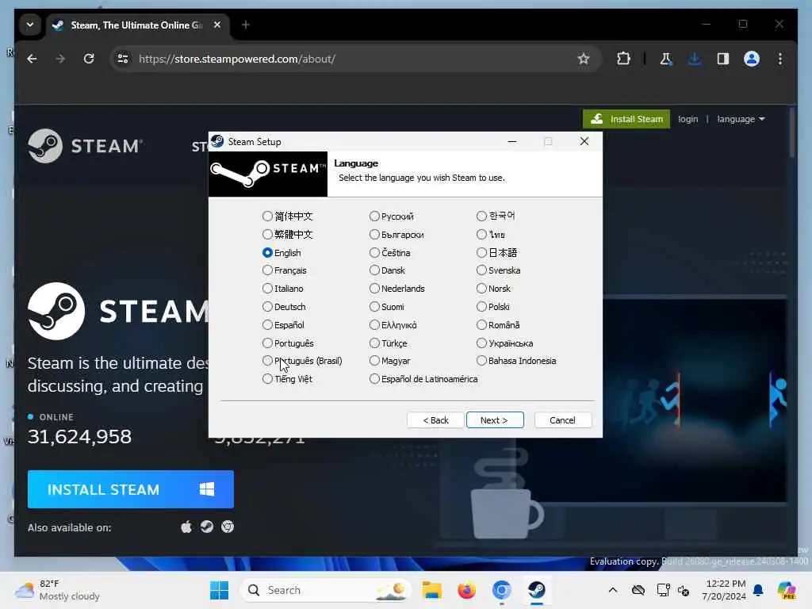Select Français language option
Image resolution: width=812 pixels, height=609 pixels.
(x=267, y=270)
